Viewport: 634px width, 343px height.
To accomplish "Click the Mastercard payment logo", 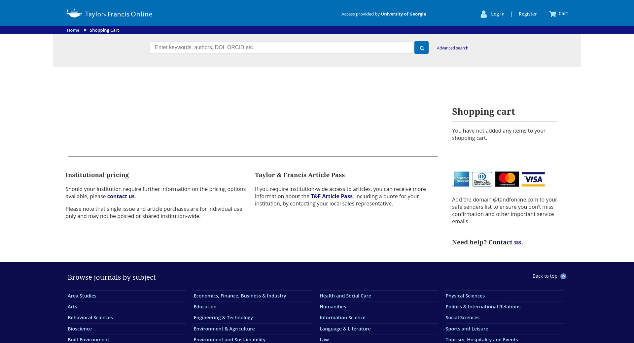I will point(507,179).
